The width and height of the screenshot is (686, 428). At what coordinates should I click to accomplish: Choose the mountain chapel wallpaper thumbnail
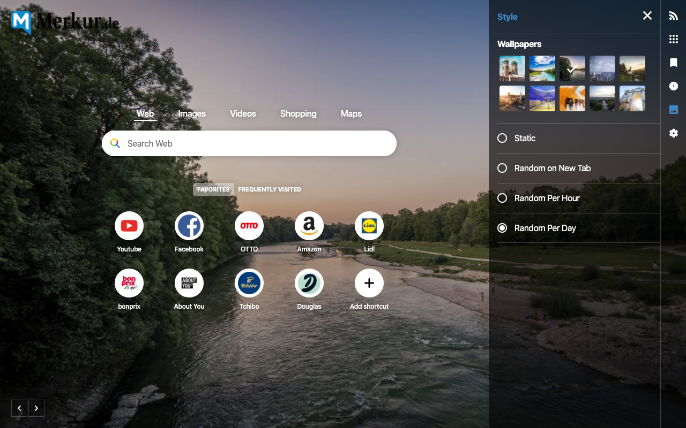coord(632,68)
